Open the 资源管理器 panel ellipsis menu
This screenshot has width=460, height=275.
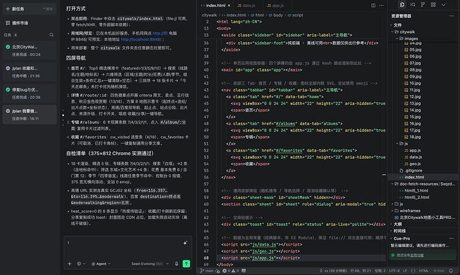coord(451,16)
